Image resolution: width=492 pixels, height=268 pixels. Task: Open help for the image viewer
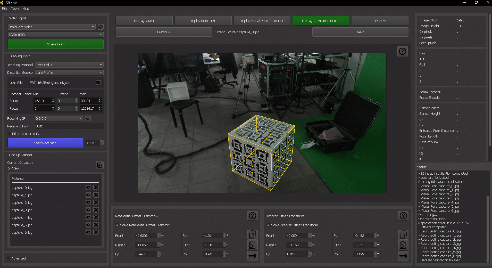tap(402, 52)
